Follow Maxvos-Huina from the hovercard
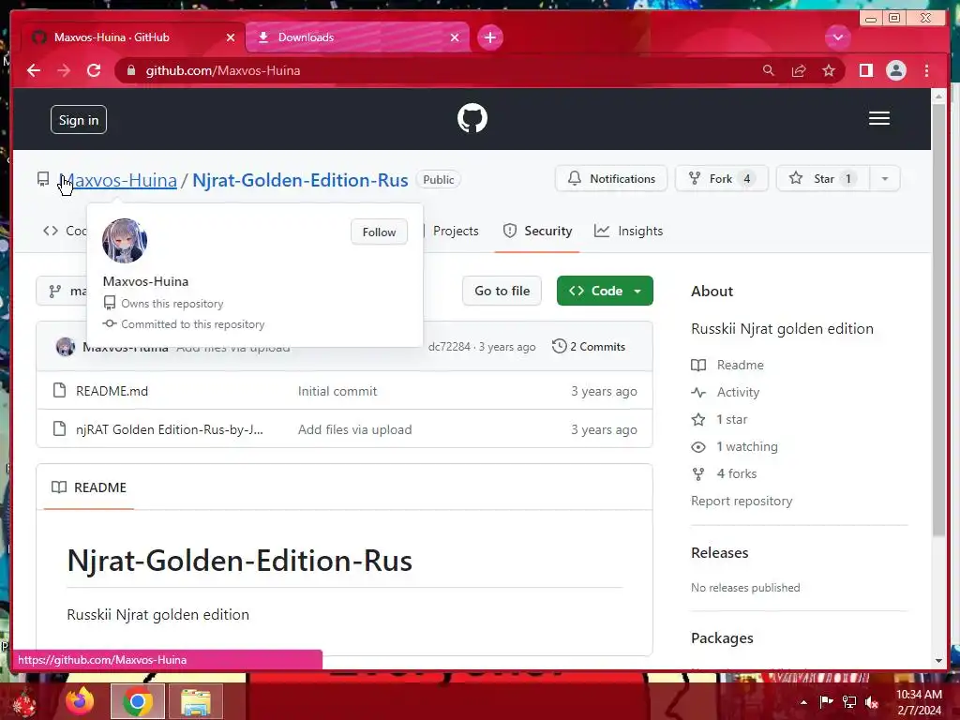Viewport: 960px width, 720px height. click(x=379, y=232)
